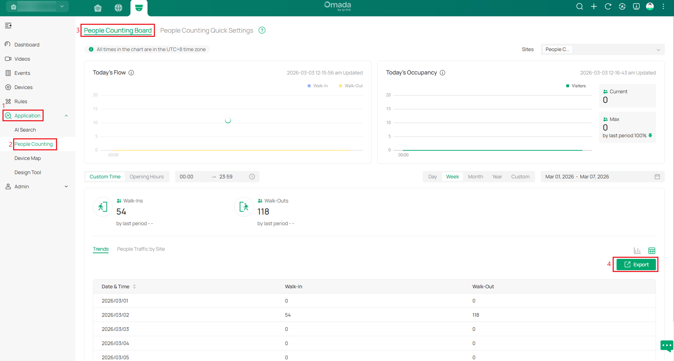Open the site selector dropdown in header
This screenshot has height=361, width=674.
[37, 7]
